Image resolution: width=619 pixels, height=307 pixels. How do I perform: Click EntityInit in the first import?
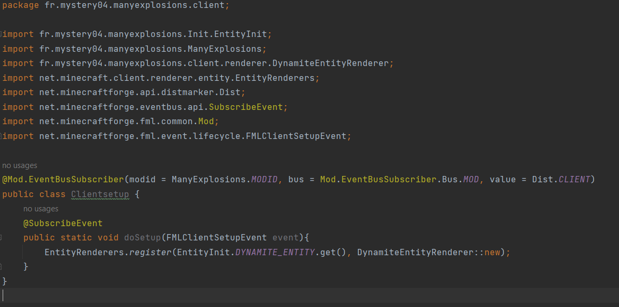(241, 34)
